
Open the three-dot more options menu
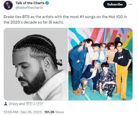pyautogui.click(x=131, y=4)
